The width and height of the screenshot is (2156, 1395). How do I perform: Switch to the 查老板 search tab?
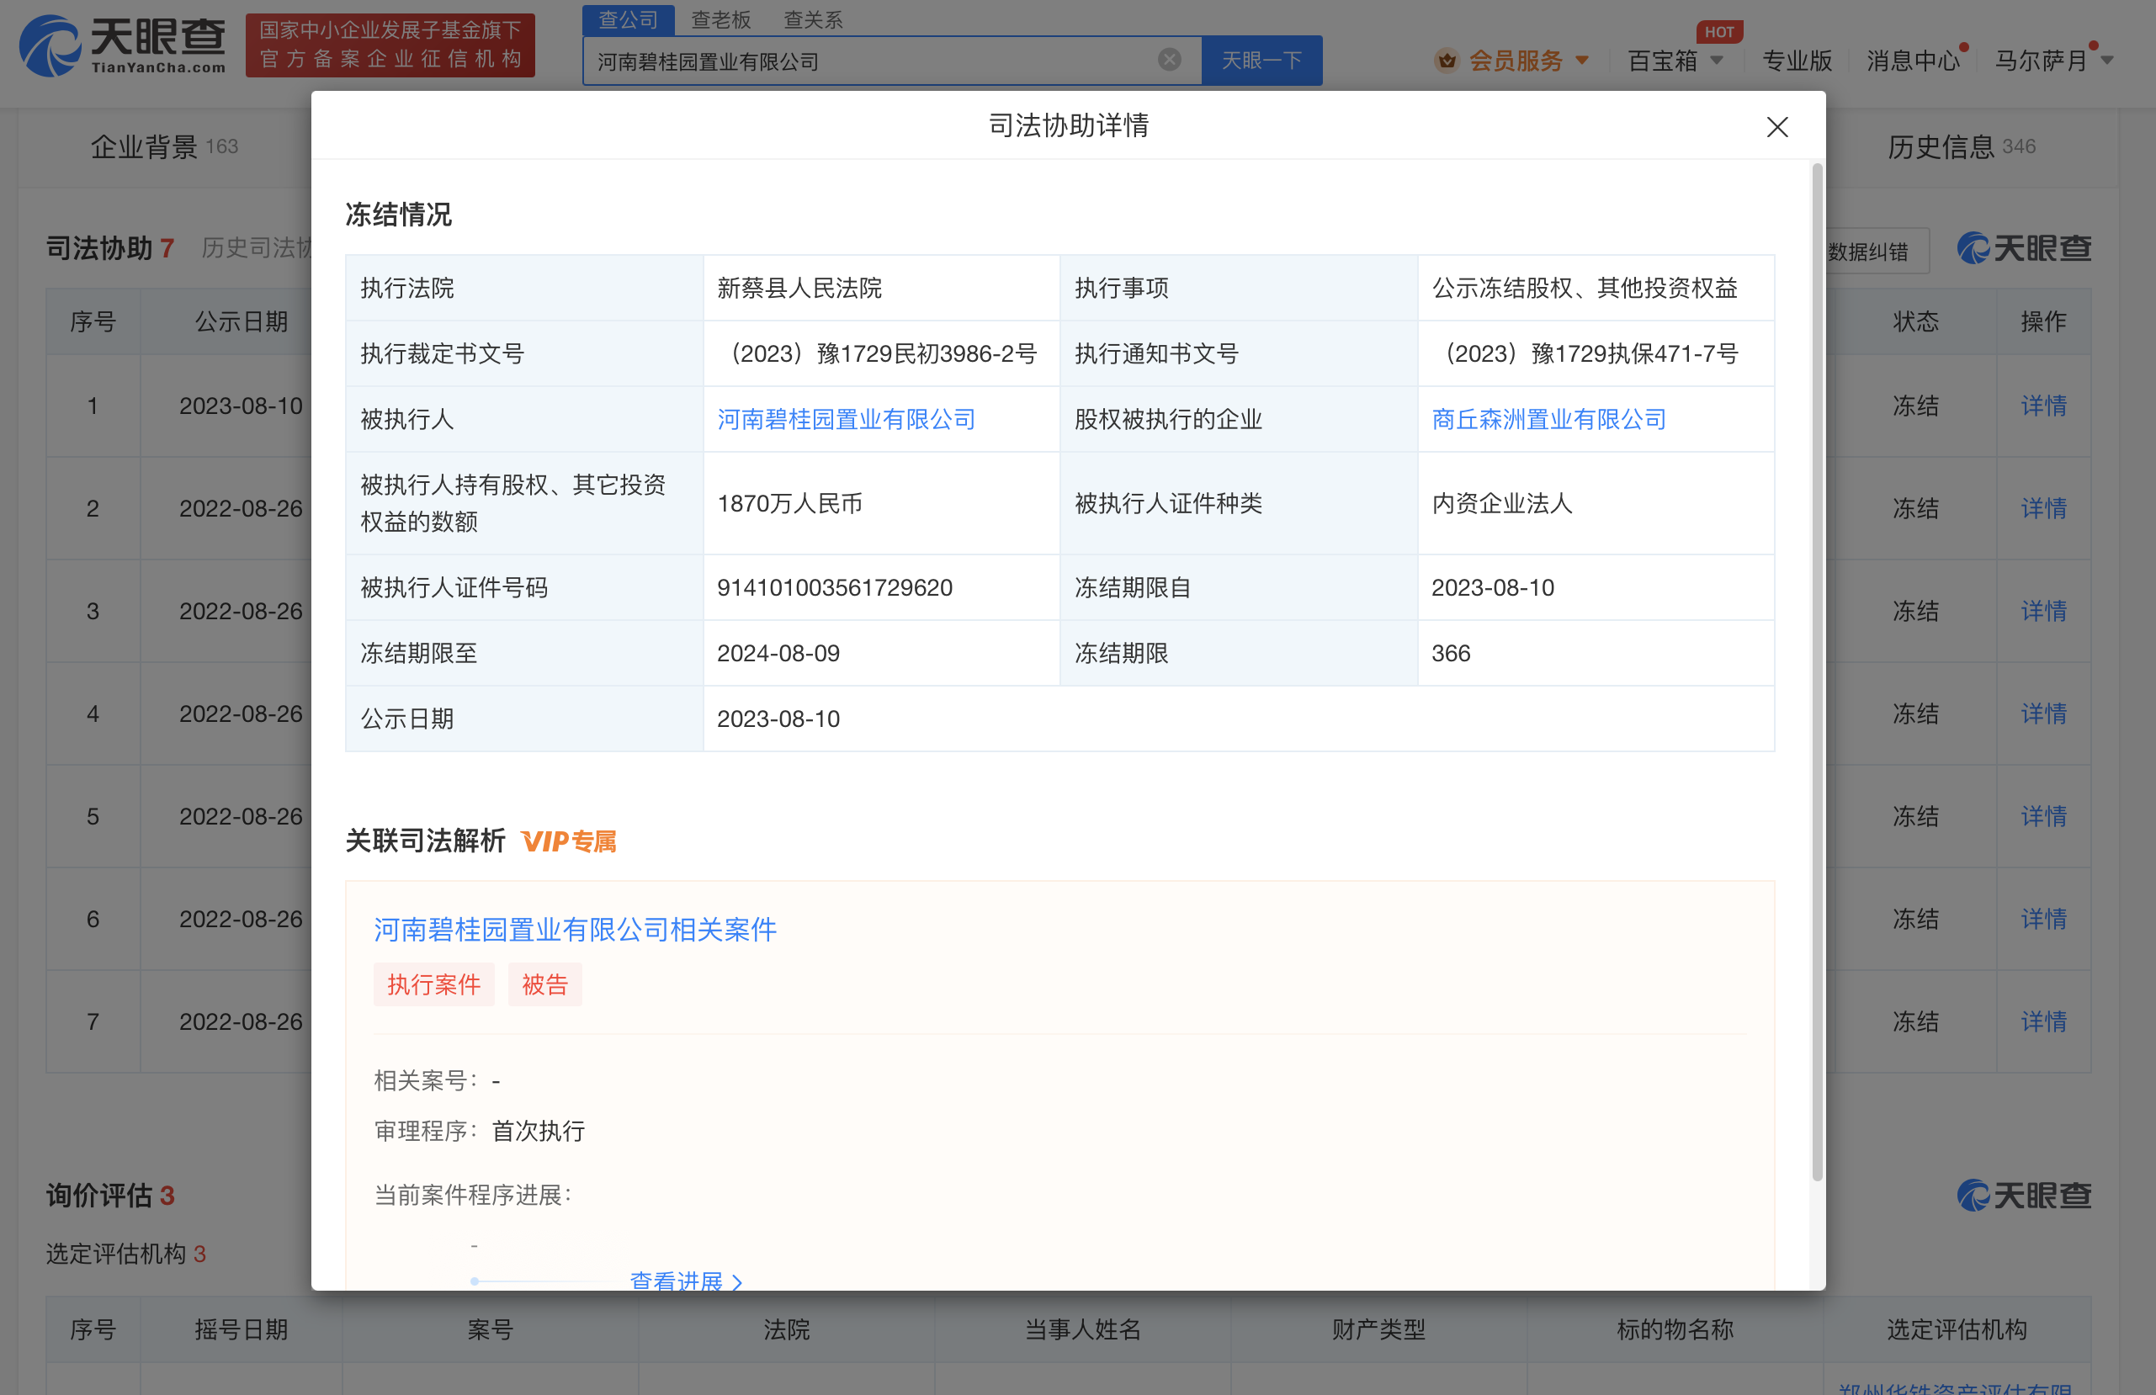click(x=720, y=19)
